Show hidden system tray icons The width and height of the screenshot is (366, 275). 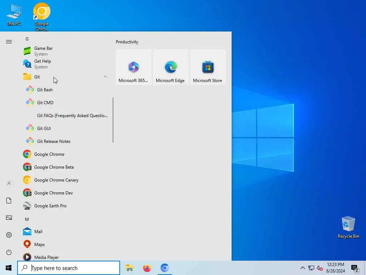pos(302,268)
